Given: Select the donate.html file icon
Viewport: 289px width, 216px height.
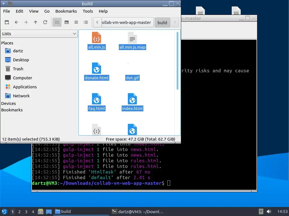Looking at the screenshot, I should click(x=97, y=68).
